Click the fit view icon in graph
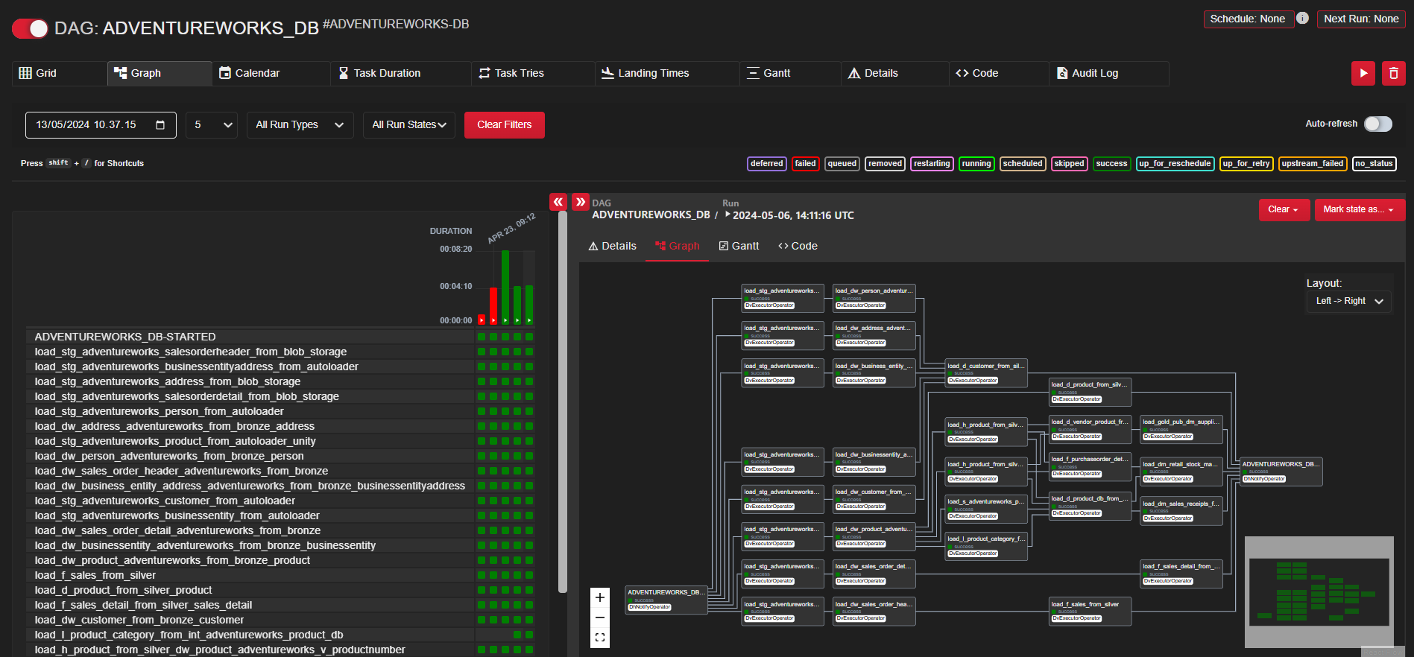This screenshot has width=1414, height=657. click(x=599, y=638)
